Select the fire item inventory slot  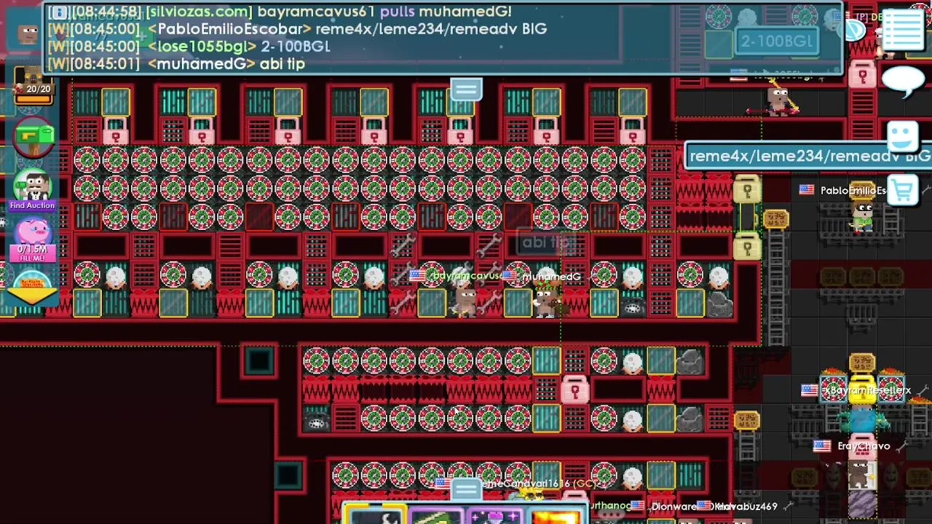point(555,516)
